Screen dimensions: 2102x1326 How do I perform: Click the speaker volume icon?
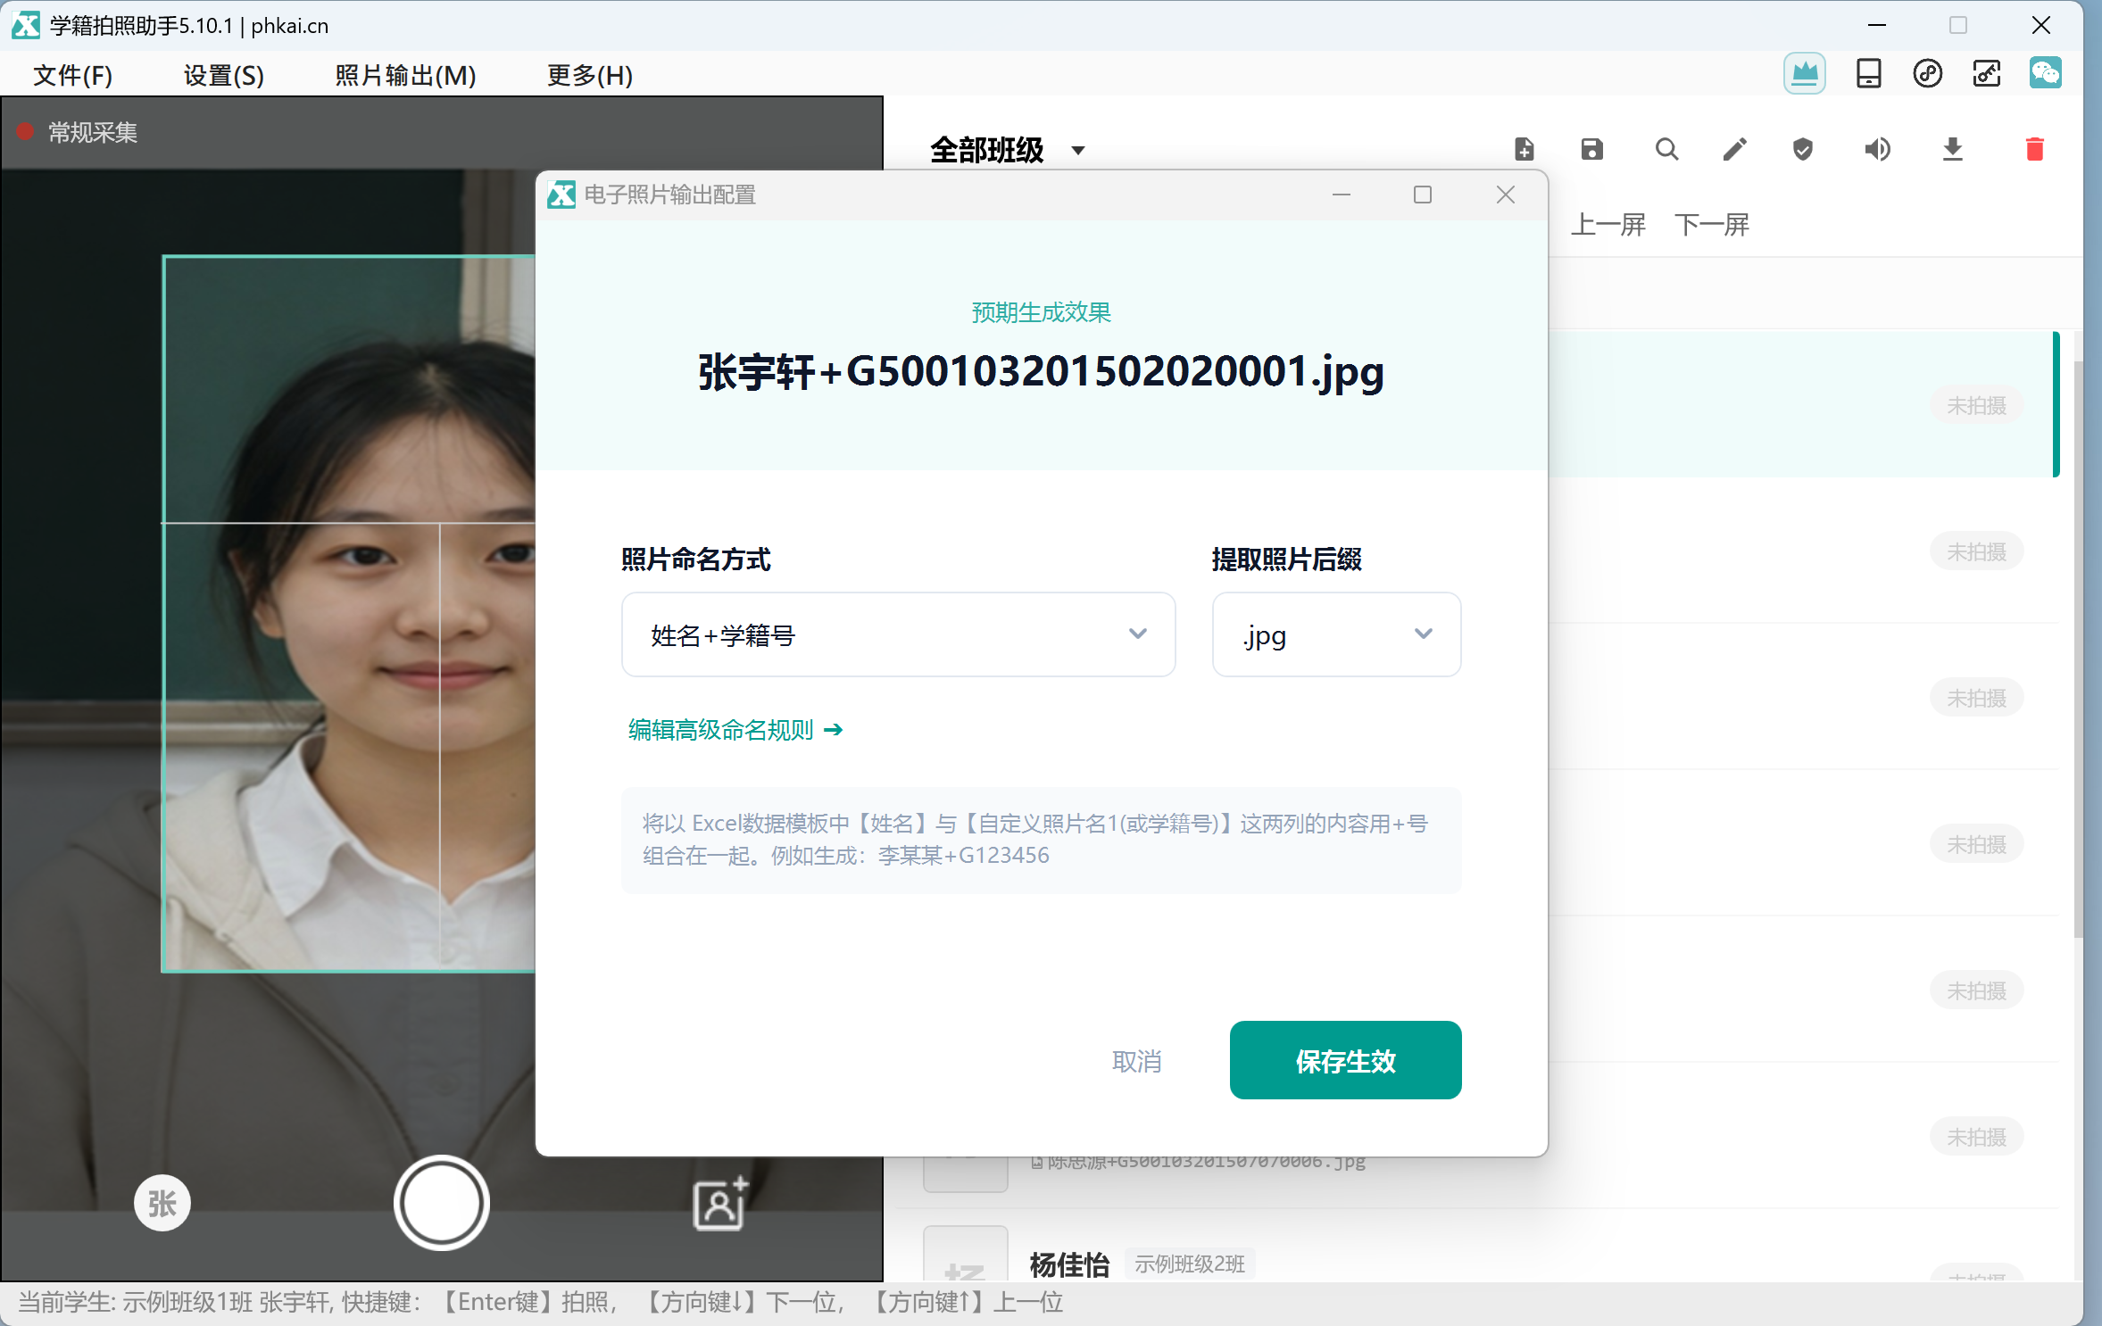[x=1877, y=149]
